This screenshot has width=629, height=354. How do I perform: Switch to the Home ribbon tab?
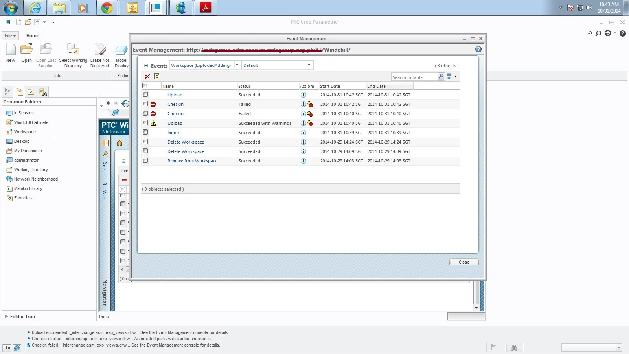point(33,36)
